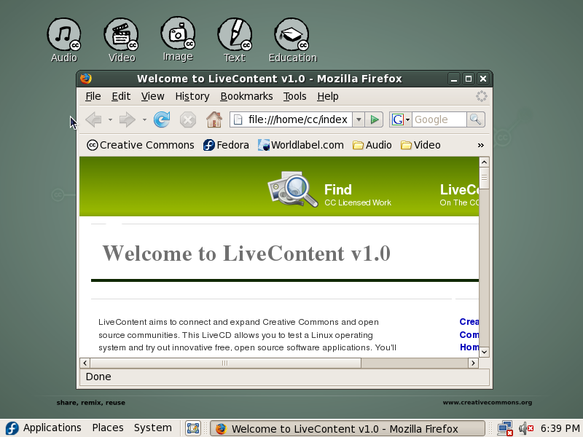The height and width of the screenshot is (437, 583).
Task: Maximize the Firefox window
Action: click(469, 79)
